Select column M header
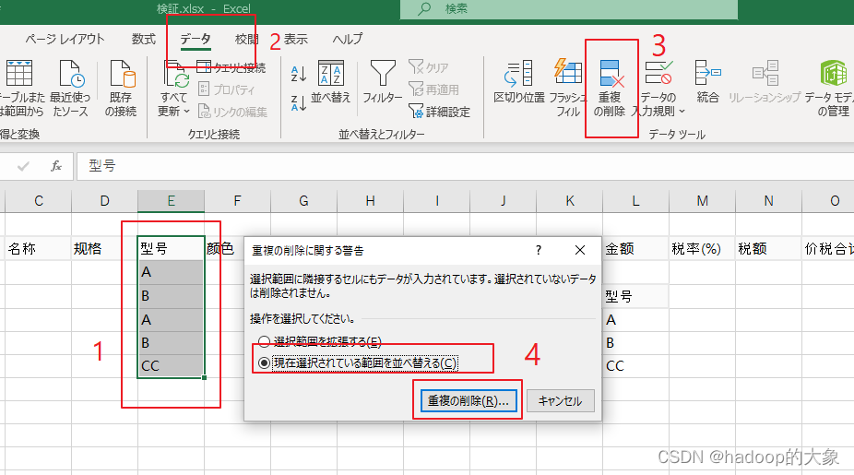The height and width of the screenshot is (475, 854). (702, 201)
